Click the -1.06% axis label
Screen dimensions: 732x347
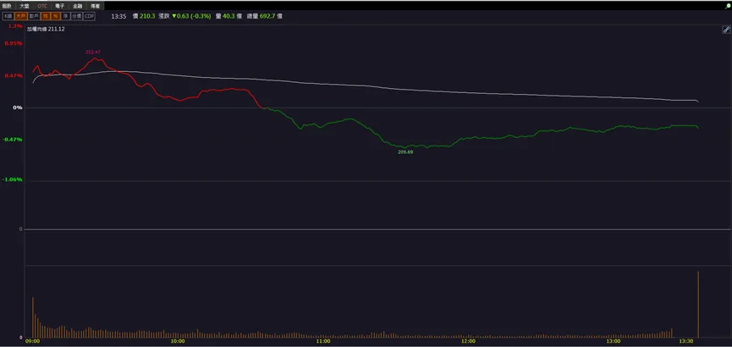[x=13, y=179]
